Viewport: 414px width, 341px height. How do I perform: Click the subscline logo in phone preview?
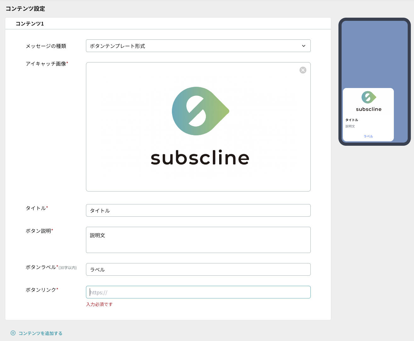[x=369, y=101]
